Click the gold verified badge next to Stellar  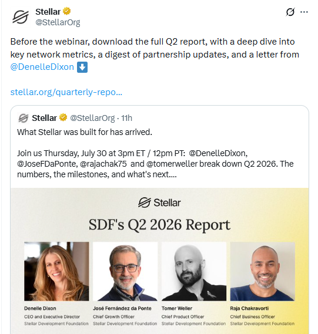pos(67,11)
